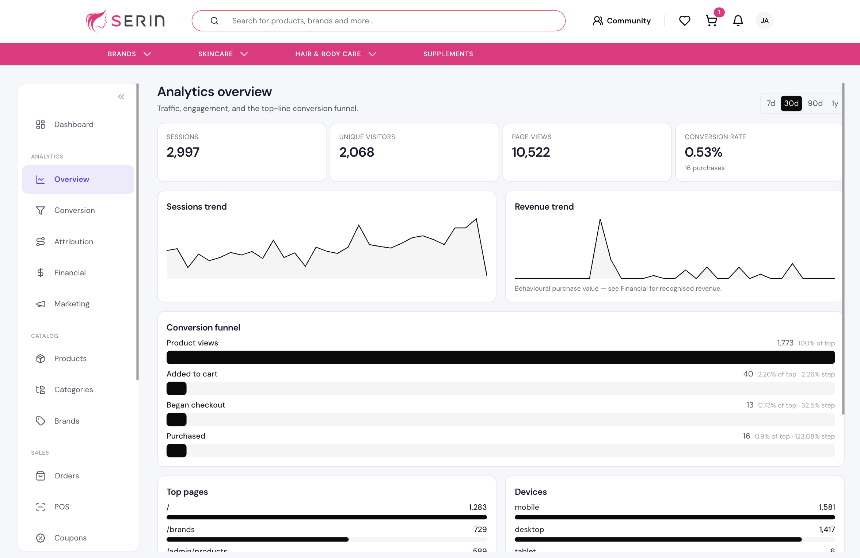Open Financial in the sidebar

tap(78, 273)
